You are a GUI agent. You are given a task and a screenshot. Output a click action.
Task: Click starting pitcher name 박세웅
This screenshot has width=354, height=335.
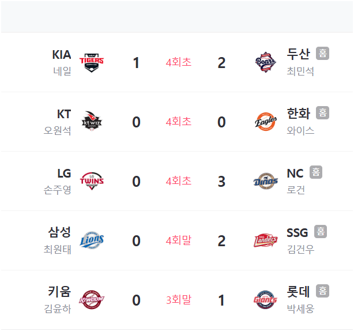(300, 308)
